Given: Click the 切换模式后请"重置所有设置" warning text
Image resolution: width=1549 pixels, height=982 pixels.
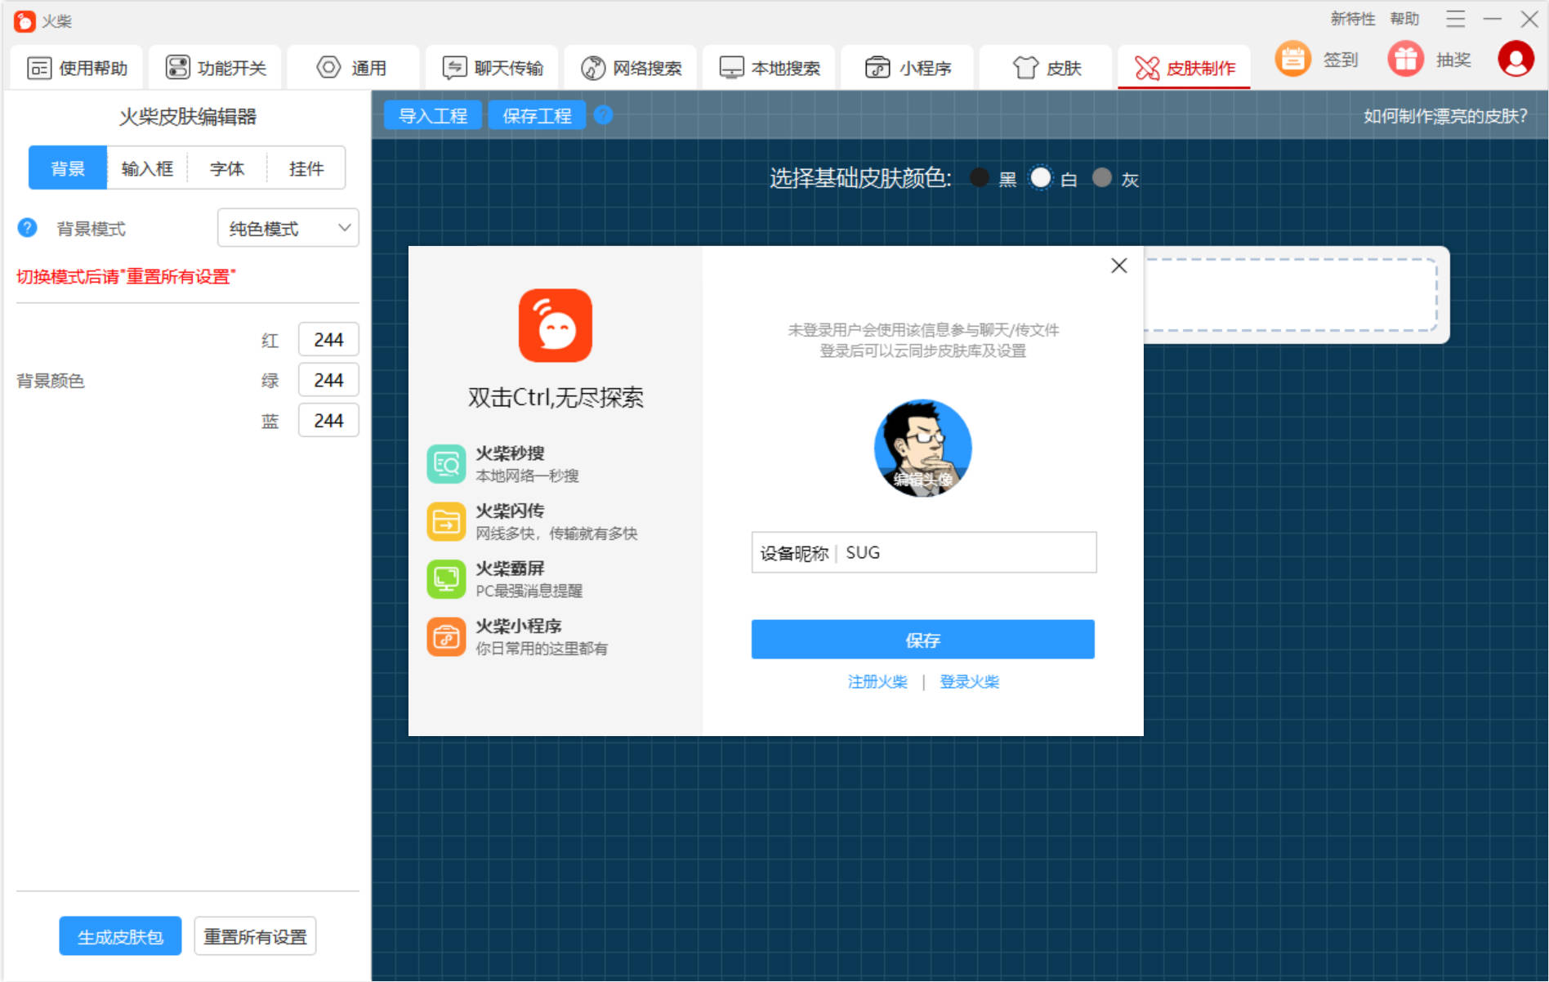Looking at the screenshot, I should pyautogui.click(x=126, y=277).
